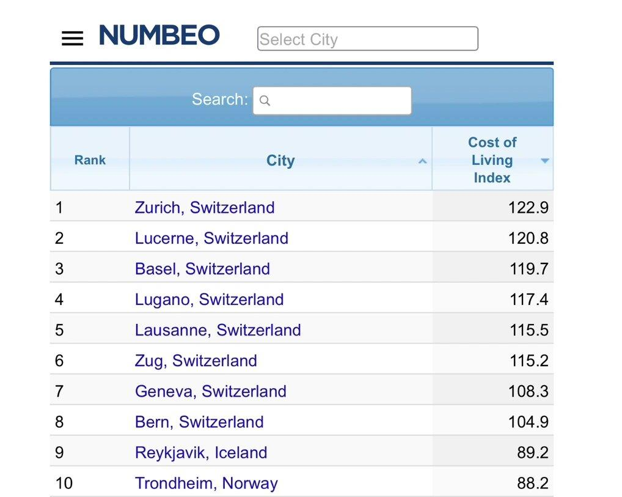Sort by Cost of Living Index arrow

click(545, 161)
